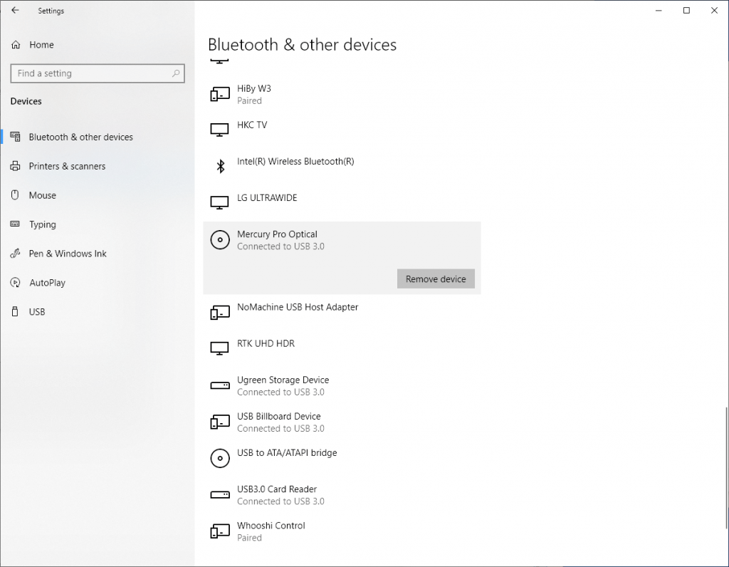The image size is (729, 567).
Task: Click the Intel Wireless Bluetooth icon
Action: [x=221, y=166]
